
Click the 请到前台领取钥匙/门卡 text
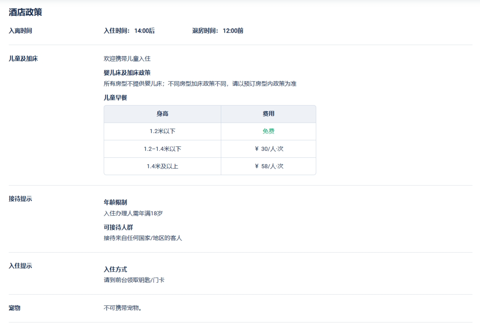(134, 280)
